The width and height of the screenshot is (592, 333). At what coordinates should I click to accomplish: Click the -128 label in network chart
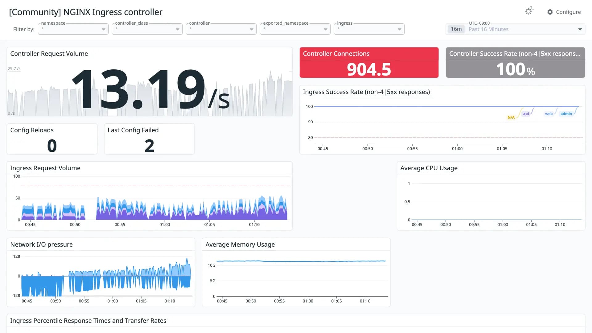(16, 295)
